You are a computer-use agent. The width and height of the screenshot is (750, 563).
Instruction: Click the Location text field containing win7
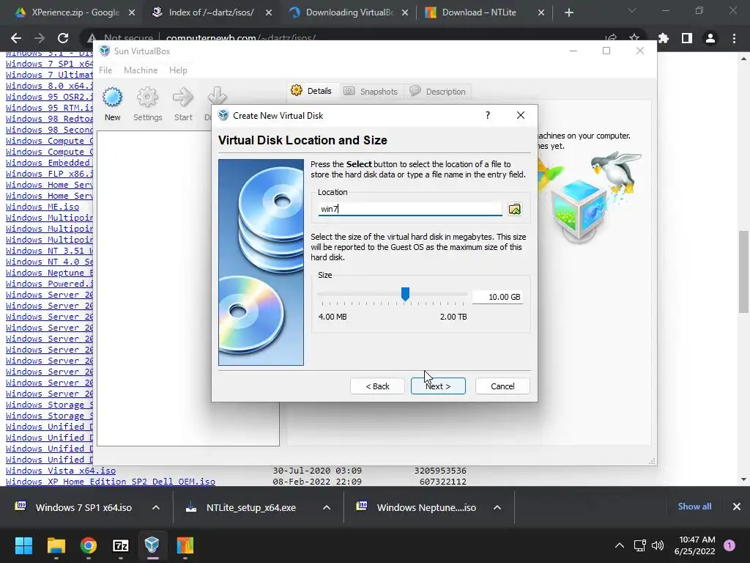coord(410,209)
